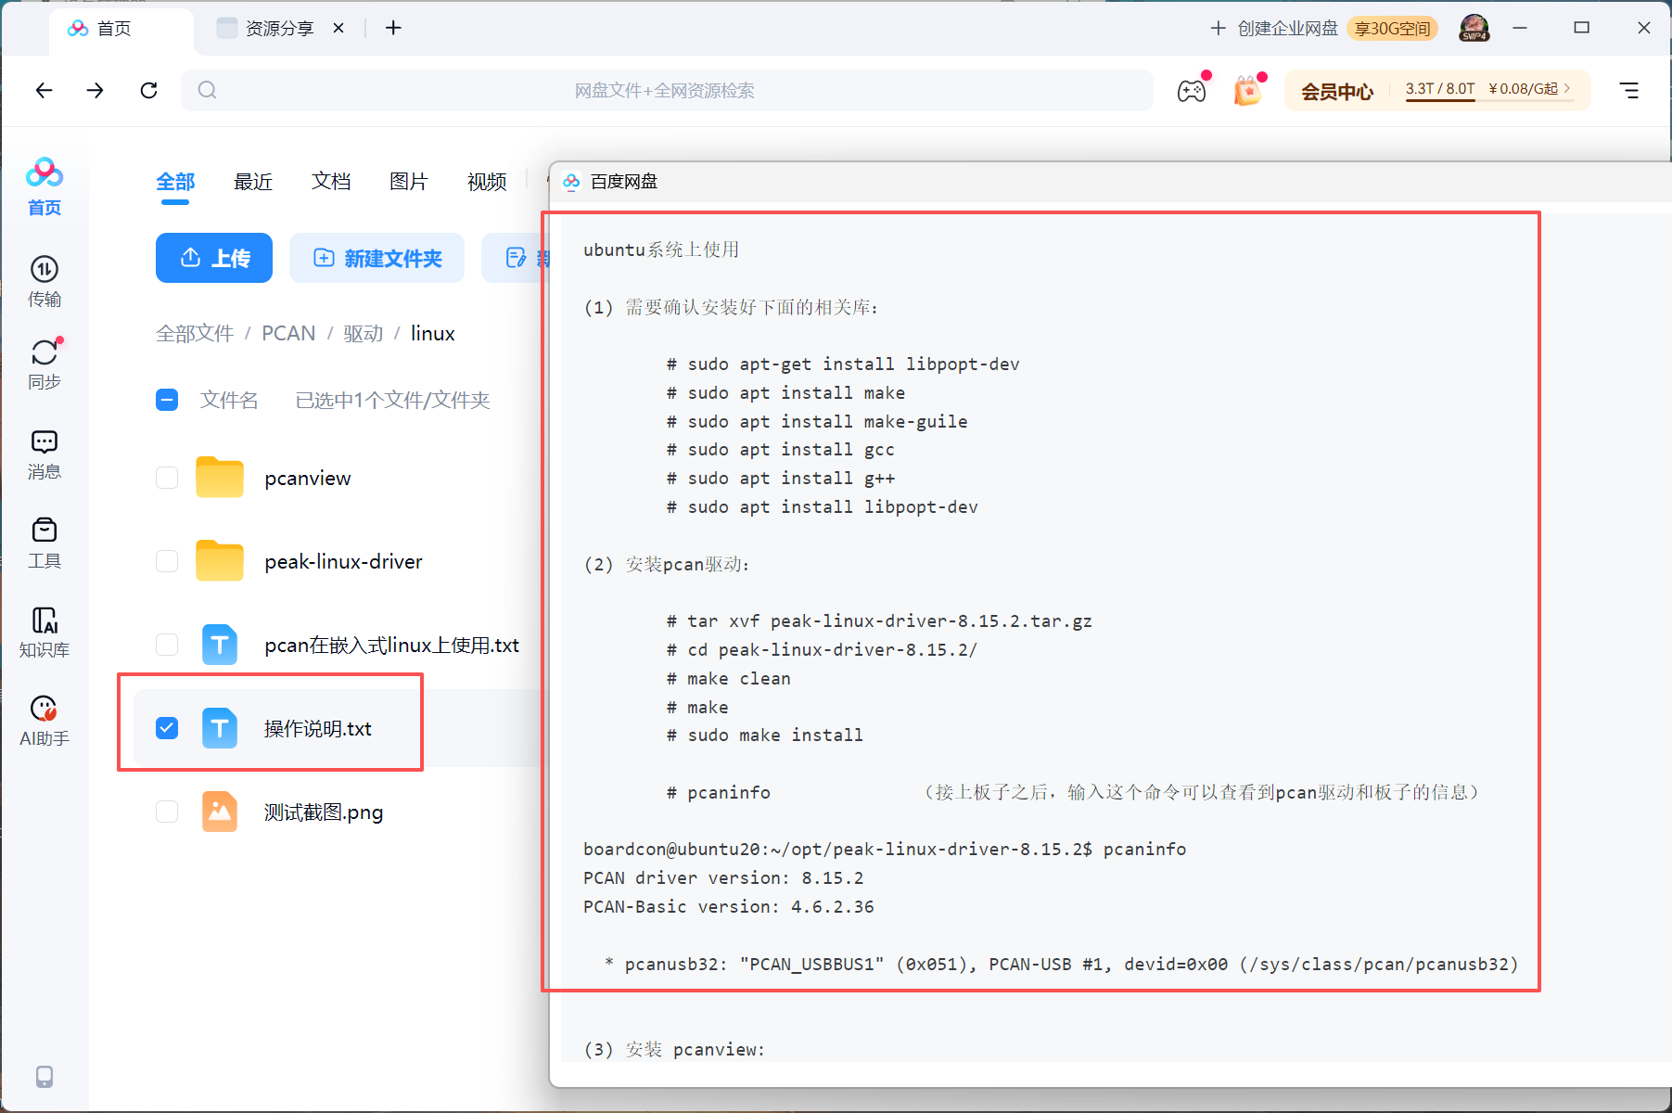Refresh the current page
This screenshot has width=1672, height=1113.
point(148,90)
